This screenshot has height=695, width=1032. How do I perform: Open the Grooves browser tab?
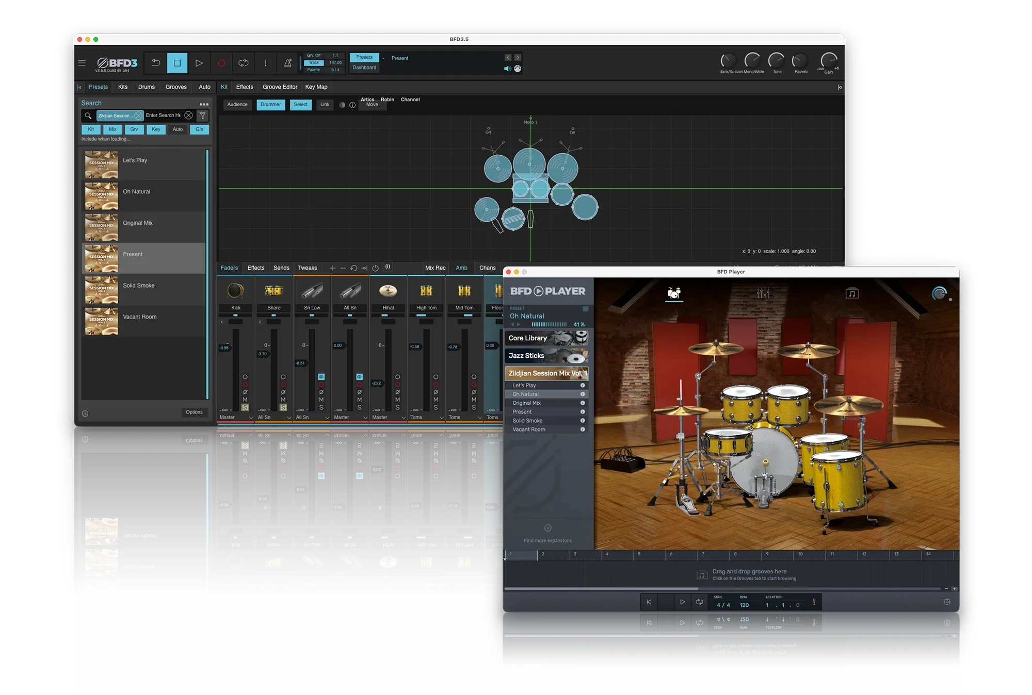pos(176,87)
